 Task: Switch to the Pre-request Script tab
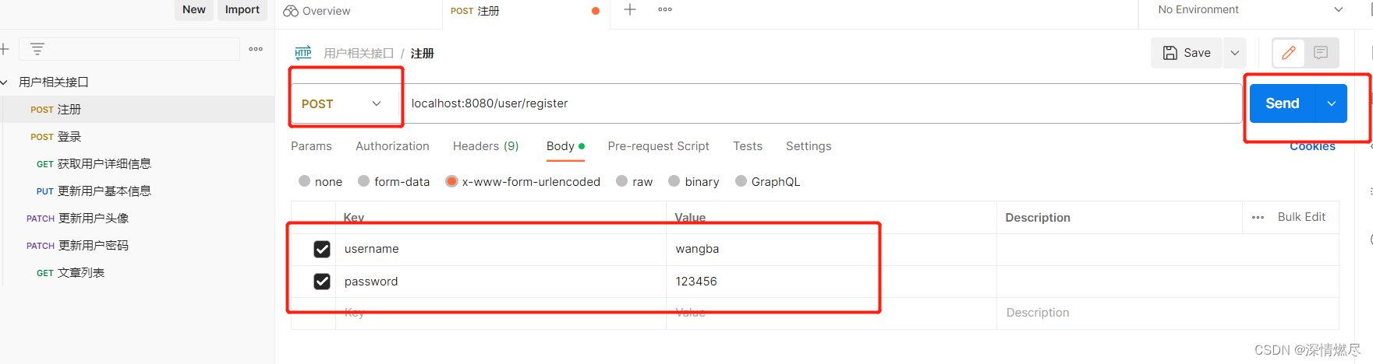(658, 146)
